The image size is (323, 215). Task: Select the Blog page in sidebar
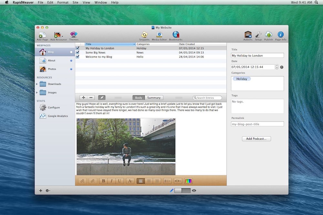pos(55,52)
